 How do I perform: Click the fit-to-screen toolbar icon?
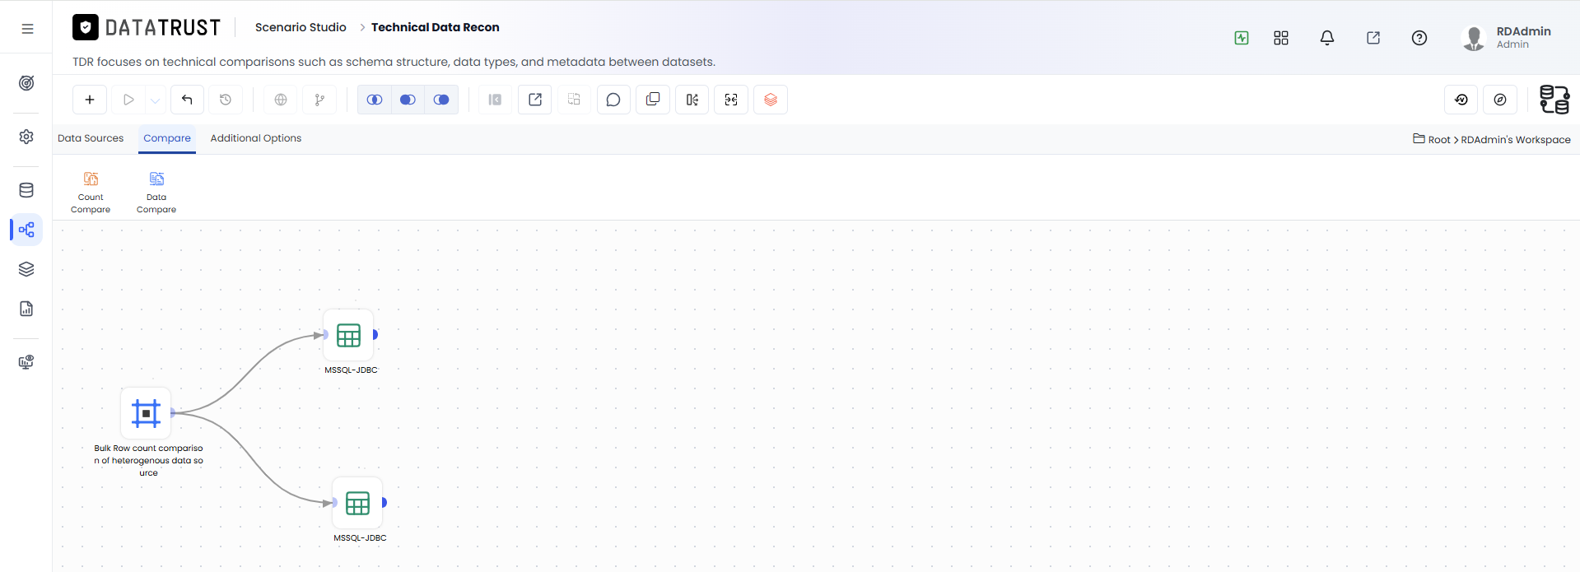(x=731, y=100)
